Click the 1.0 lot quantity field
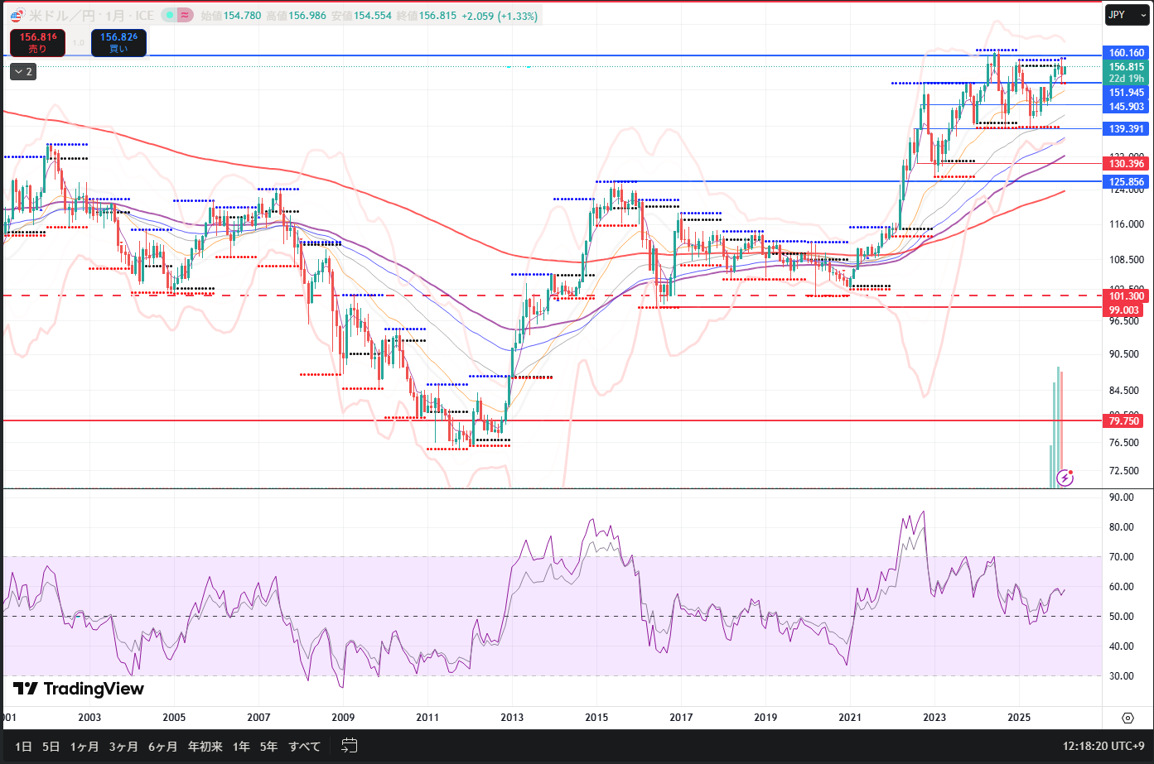The height and width of the screenshot is (764, 1154). click(x=78, y=43)
